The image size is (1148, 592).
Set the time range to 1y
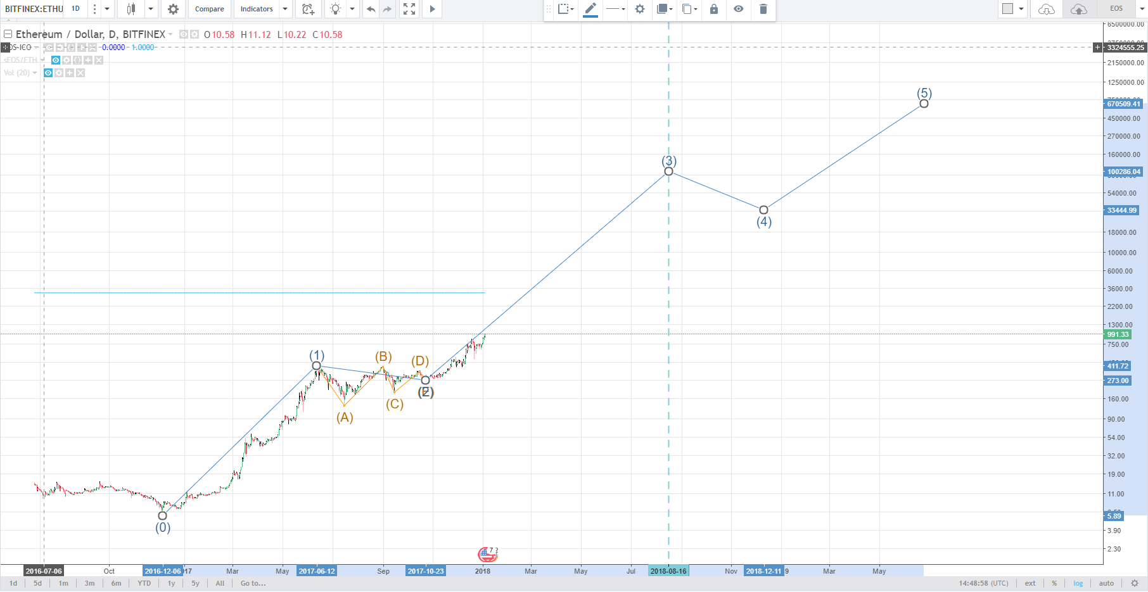tap(171, 583)
